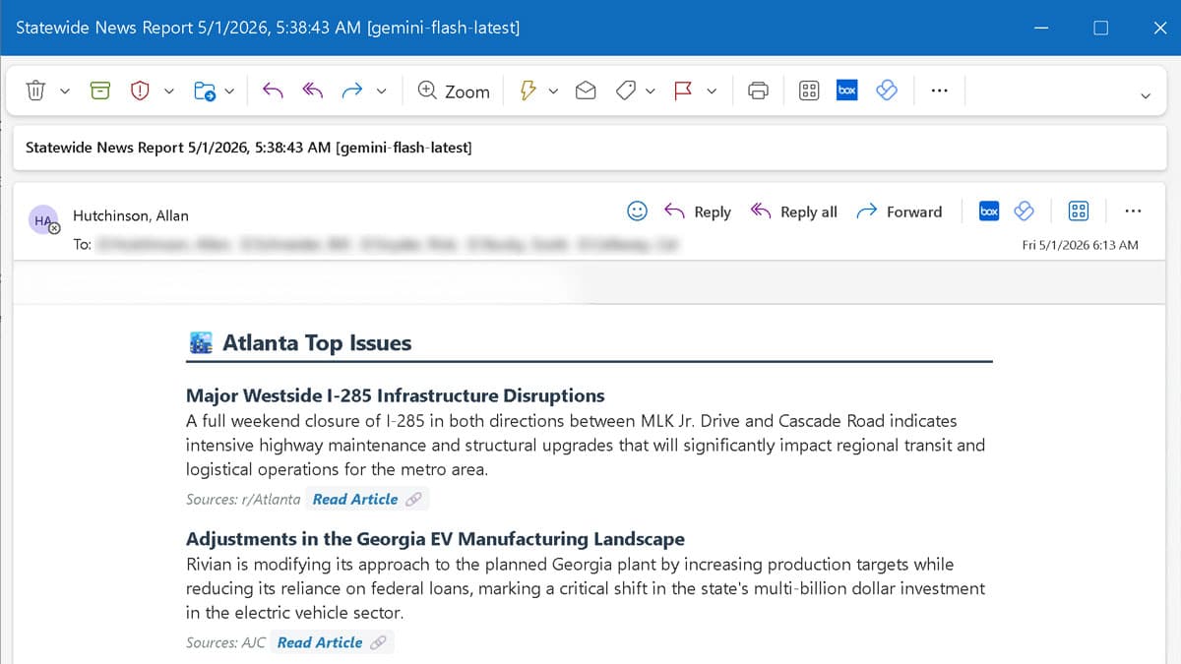Open the toolbar more options ellipsis

click(x=939, y=91)
